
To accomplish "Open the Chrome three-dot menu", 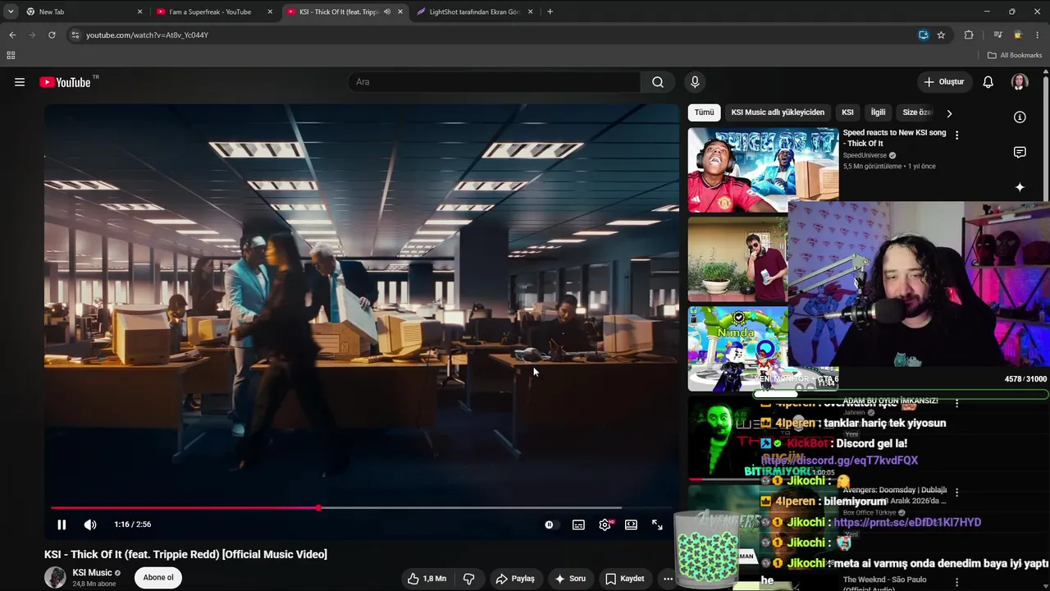I will tap(1038, 35).
